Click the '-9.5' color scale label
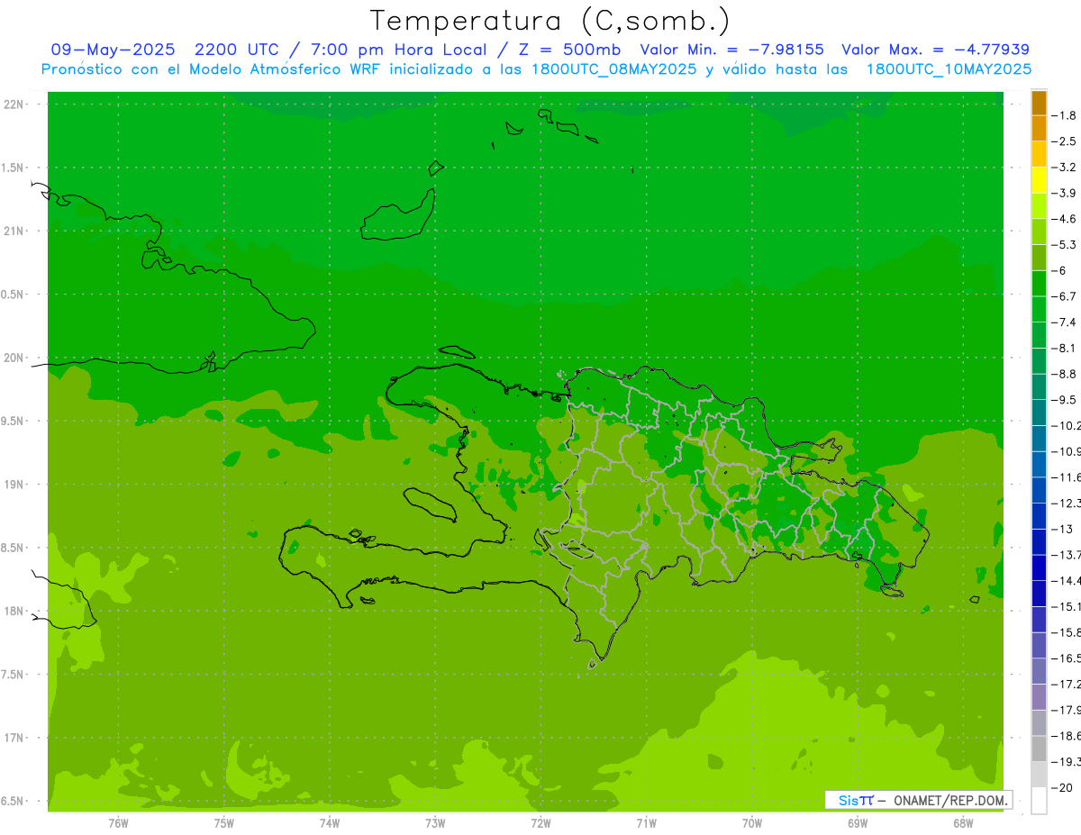 coord(1064,400)
